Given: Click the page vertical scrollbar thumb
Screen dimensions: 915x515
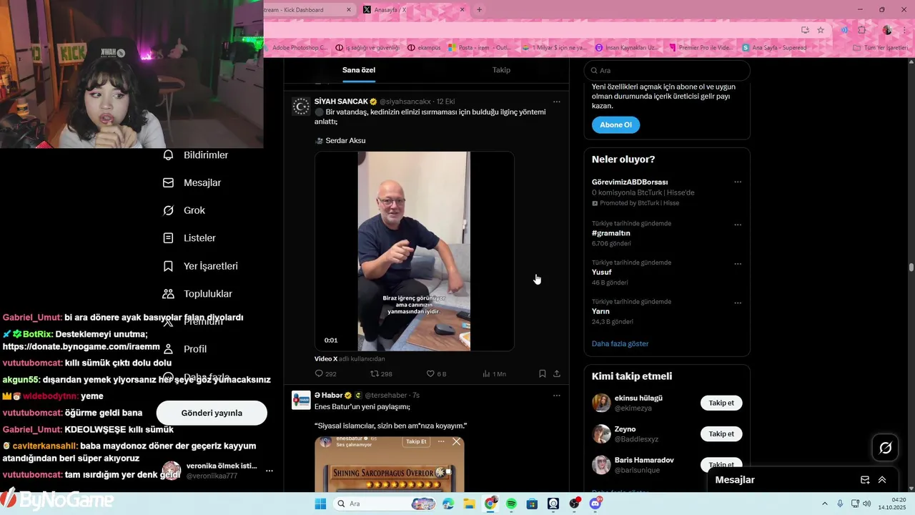Looking at the screenshot, I should point(911,267).
